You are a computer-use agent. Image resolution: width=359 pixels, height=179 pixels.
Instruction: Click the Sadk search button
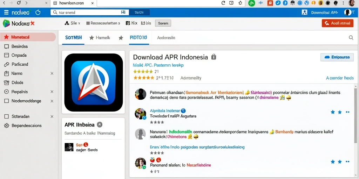click(139, 12)
